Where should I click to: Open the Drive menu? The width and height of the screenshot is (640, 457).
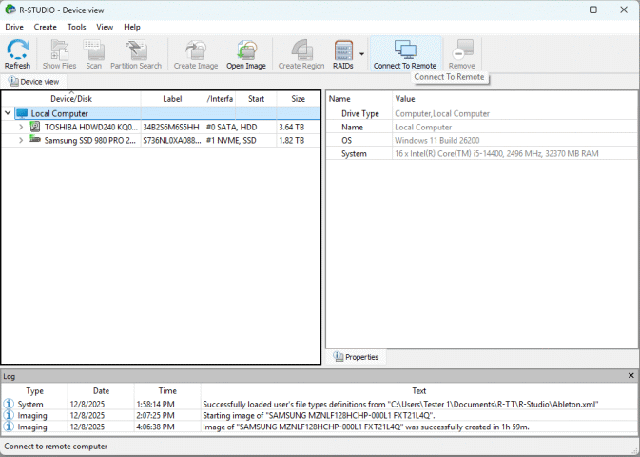click(14, 27)
